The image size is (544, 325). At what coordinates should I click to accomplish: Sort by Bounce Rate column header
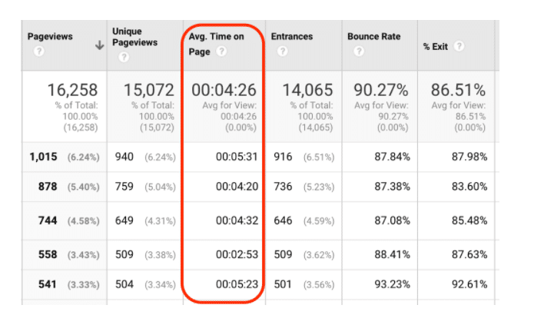pyautogui.click(x=373, y=37)
